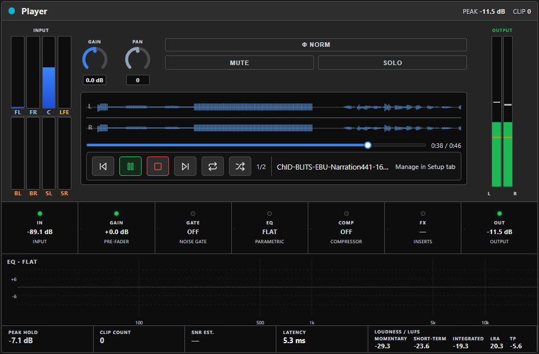
Task: Click the EQ · FLAT graph title
Action: (x=22, y=262)
